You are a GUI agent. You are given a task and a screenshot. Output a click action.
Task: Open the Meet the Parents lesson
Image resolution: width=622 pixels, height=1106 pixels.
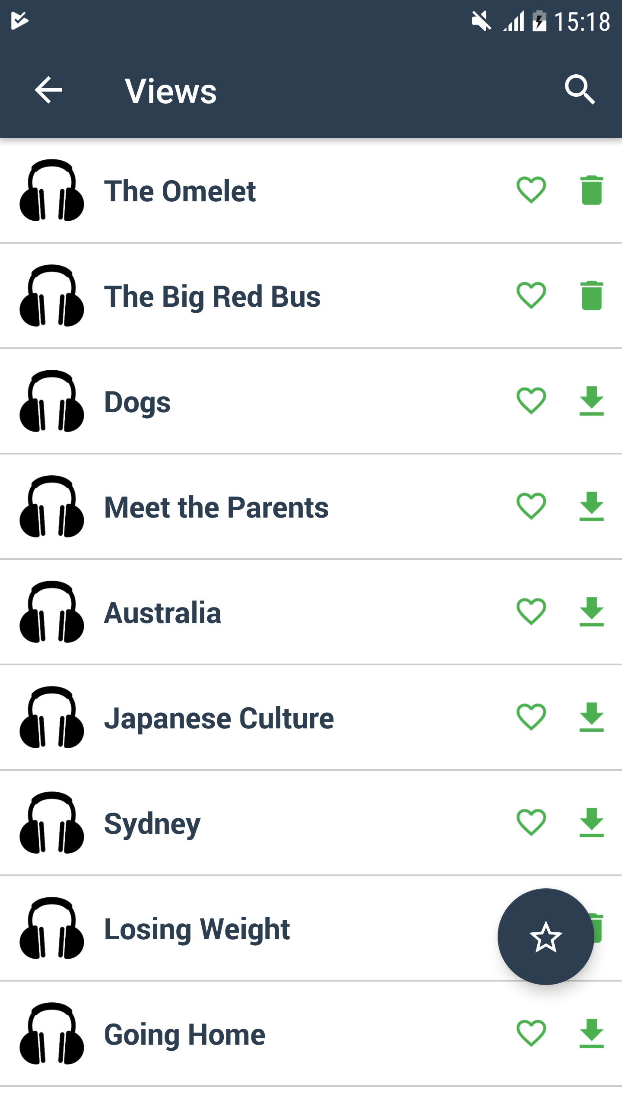(x=216, y=507)
